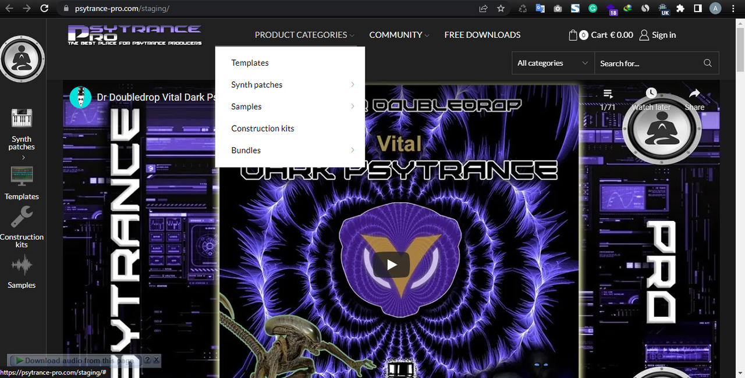Open the camera screenshot extension

(558, 9)
